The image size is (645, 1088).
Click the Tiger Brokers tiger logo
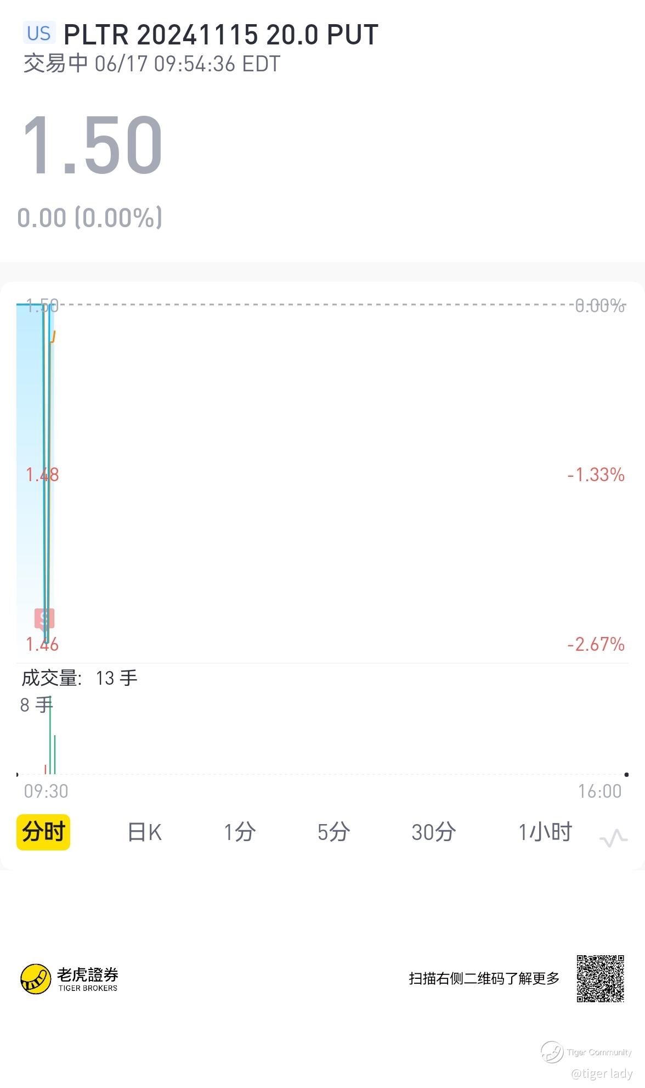pos(36,979)
